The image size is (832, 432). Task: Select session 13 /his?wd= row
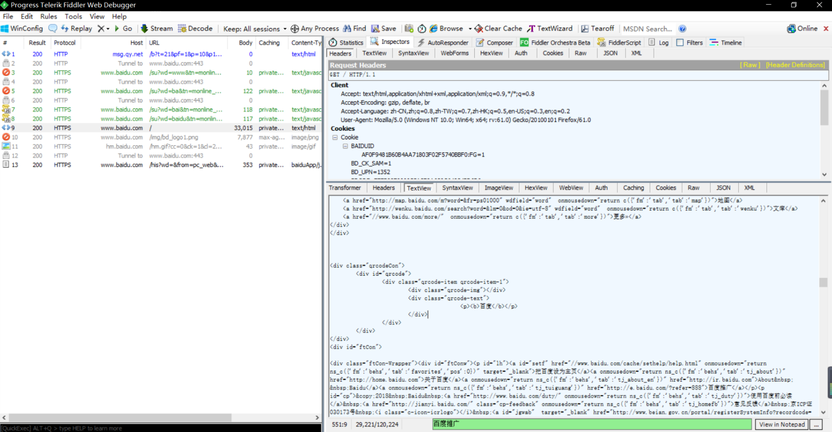[161, 165]
